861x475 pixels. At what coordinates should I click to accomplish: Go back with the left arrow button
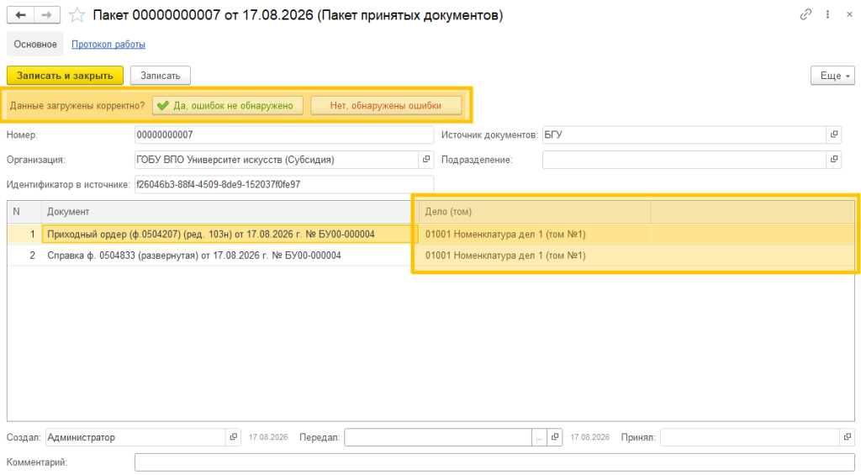(x=21, y=15)
